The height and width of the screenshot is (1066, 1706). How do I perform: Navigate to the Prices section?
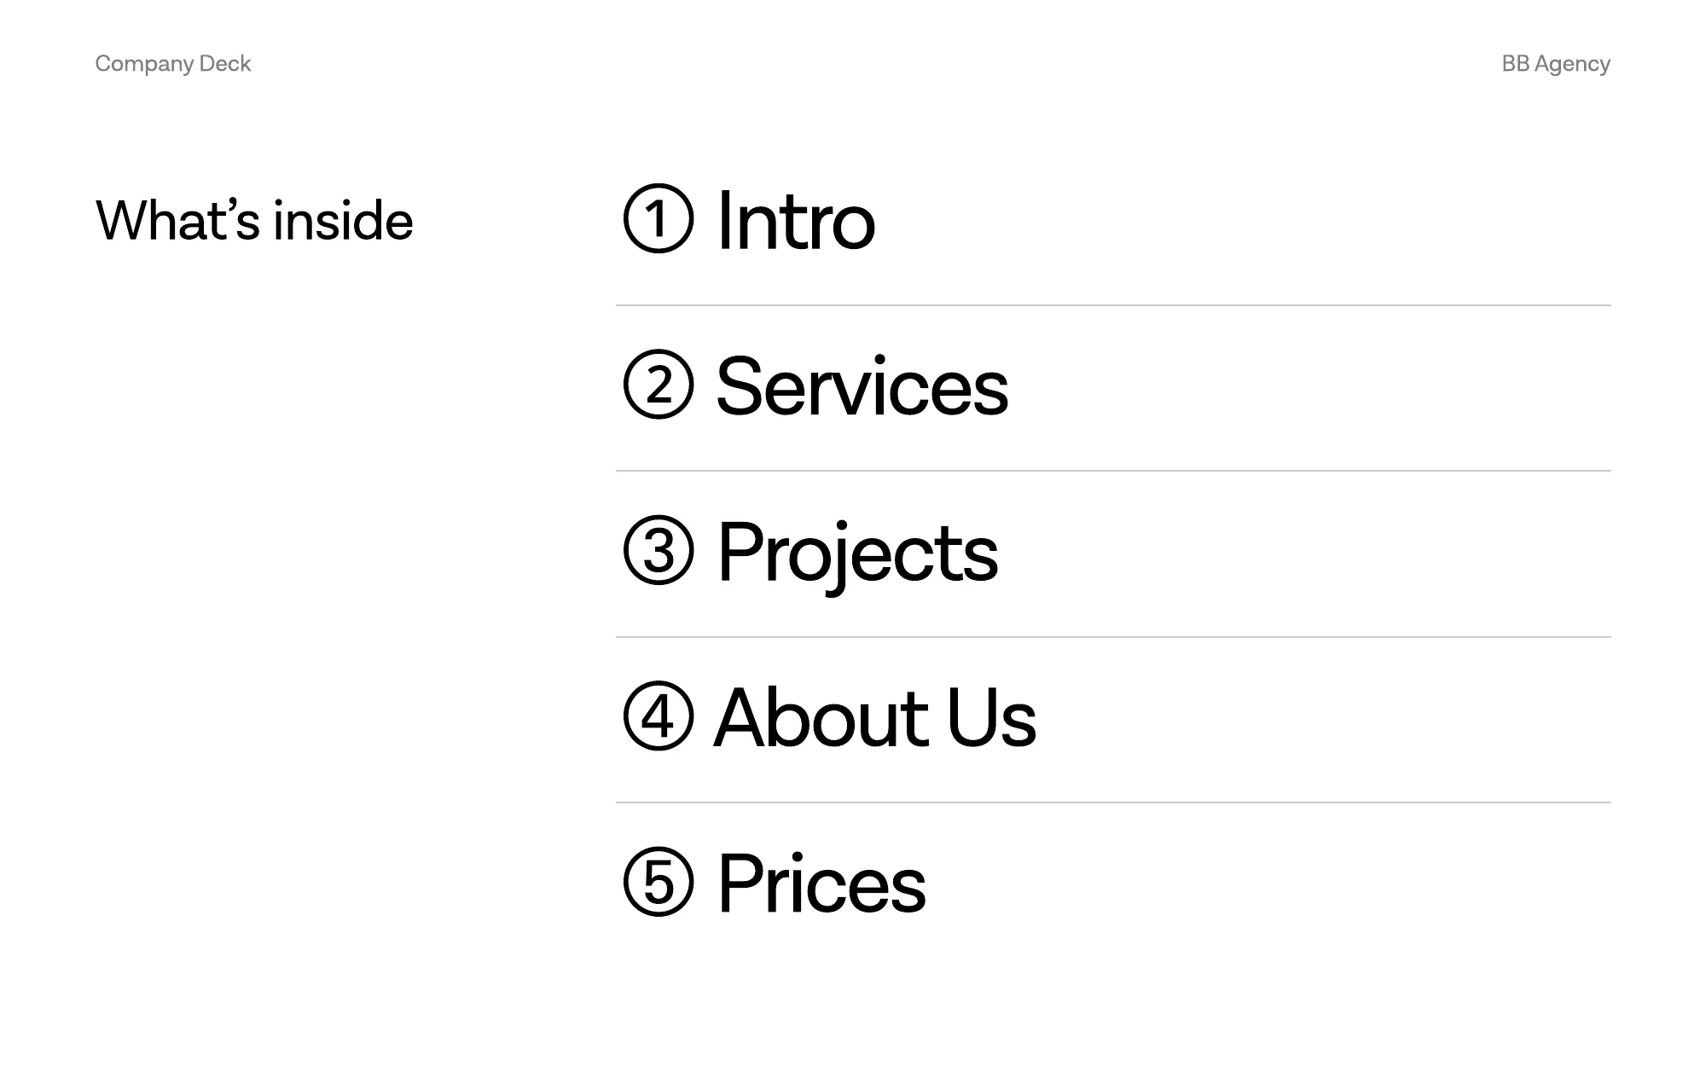822,883
